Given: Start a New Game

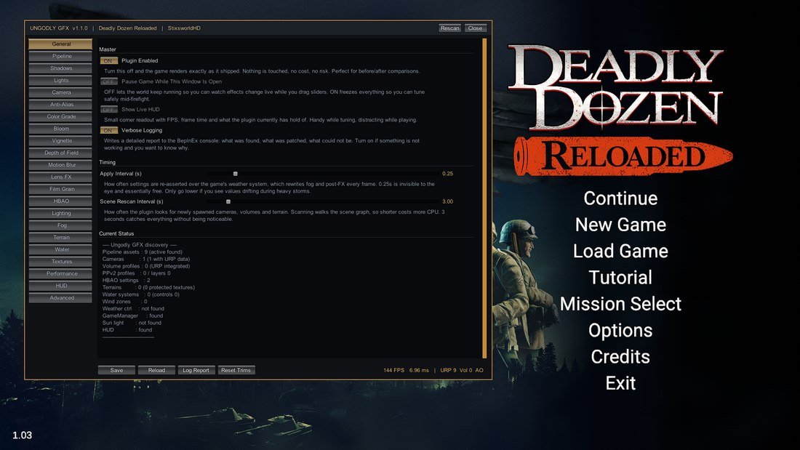Looking at the screenshot, I should (x=620, y=225).
